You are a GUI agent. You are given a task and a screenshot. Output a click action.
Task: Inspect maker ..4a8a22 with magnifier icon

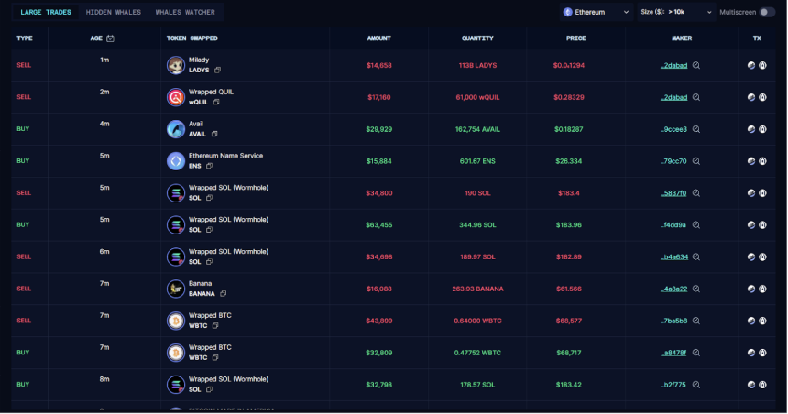pos(696,289)
